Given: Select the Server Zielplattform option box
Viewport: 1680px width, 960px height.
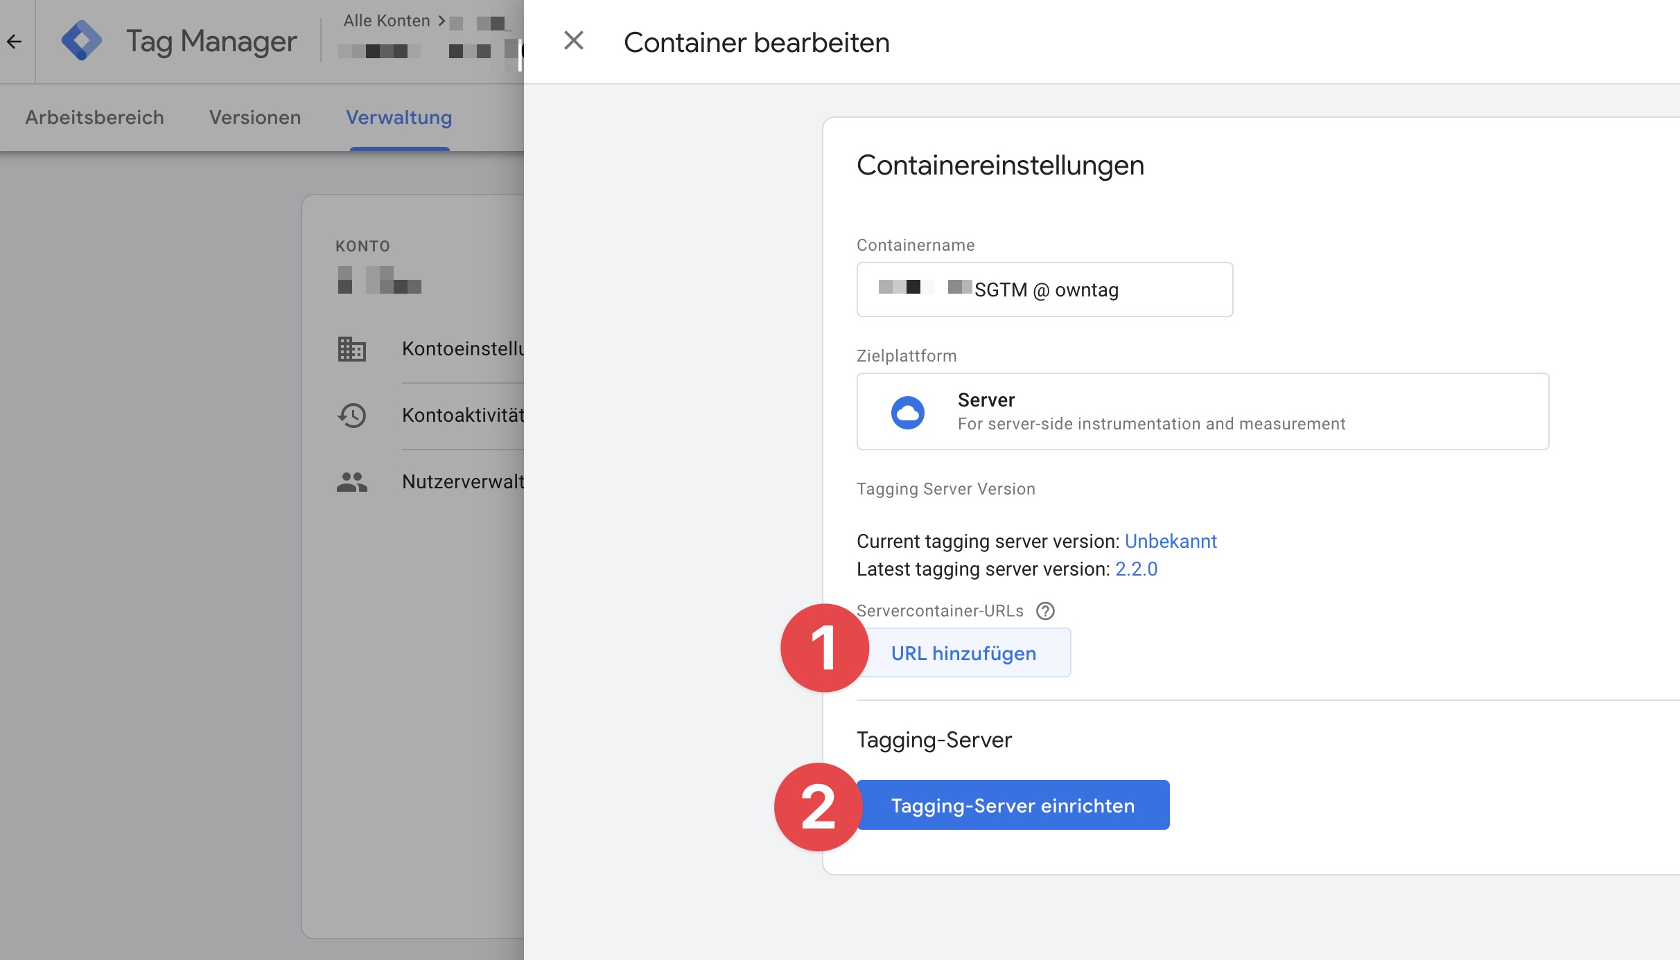Looking at the screenshot, I should pyautogui.click(x=1202, y=411).
